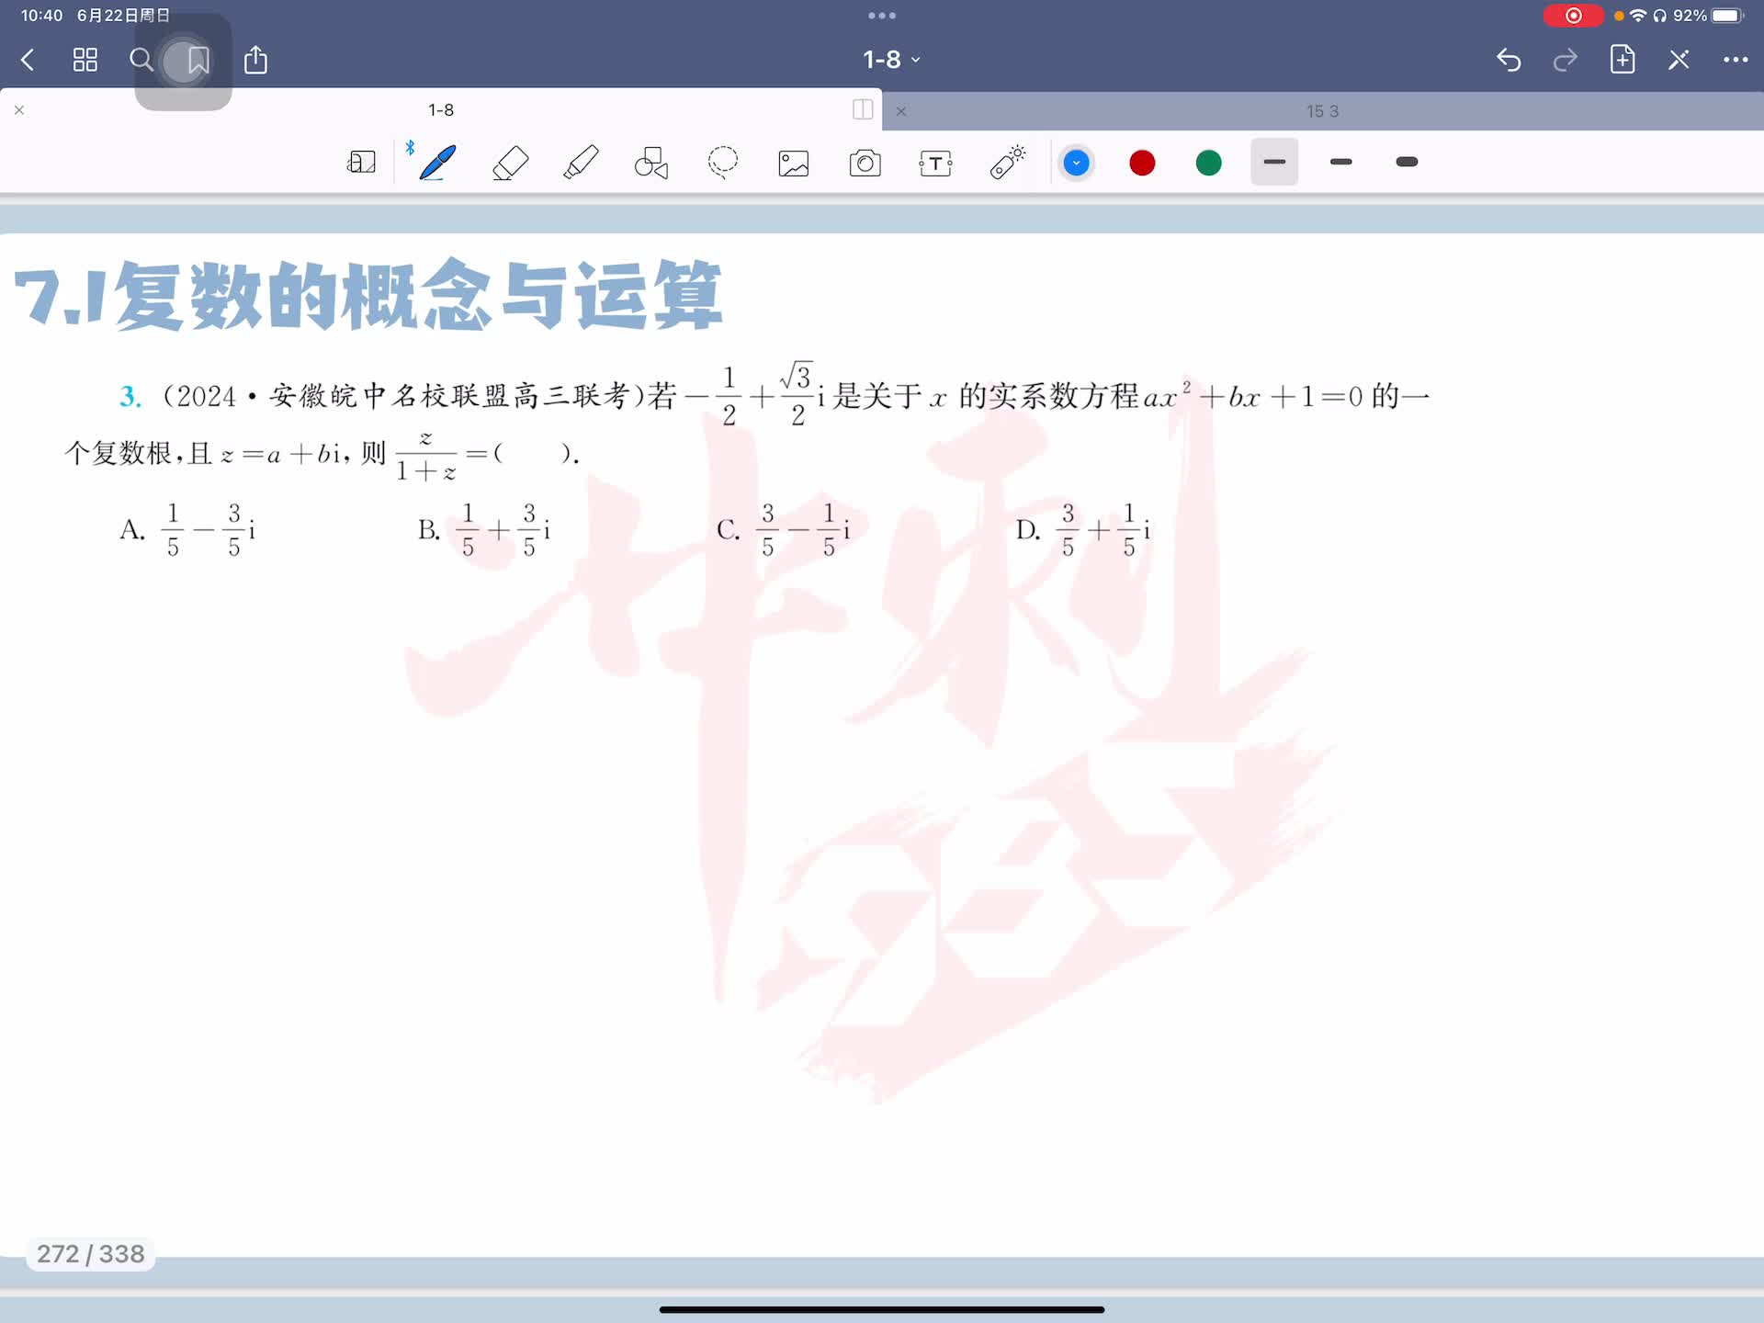The image size is (1764, 1323).
Task: Open the more options ellipsis menu
Action: [1735, 60]
